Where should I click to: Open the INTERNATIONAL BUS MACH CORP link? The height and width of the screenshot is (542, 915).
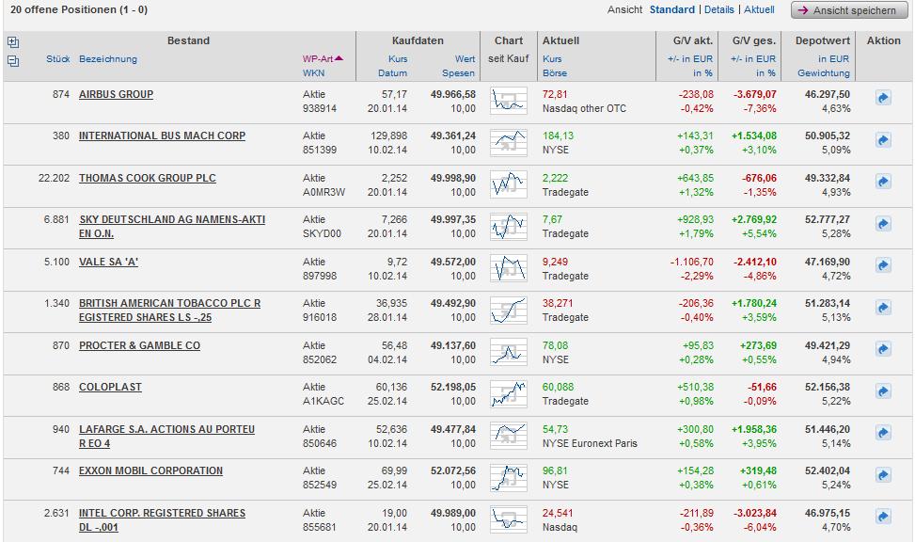[162, 136]
